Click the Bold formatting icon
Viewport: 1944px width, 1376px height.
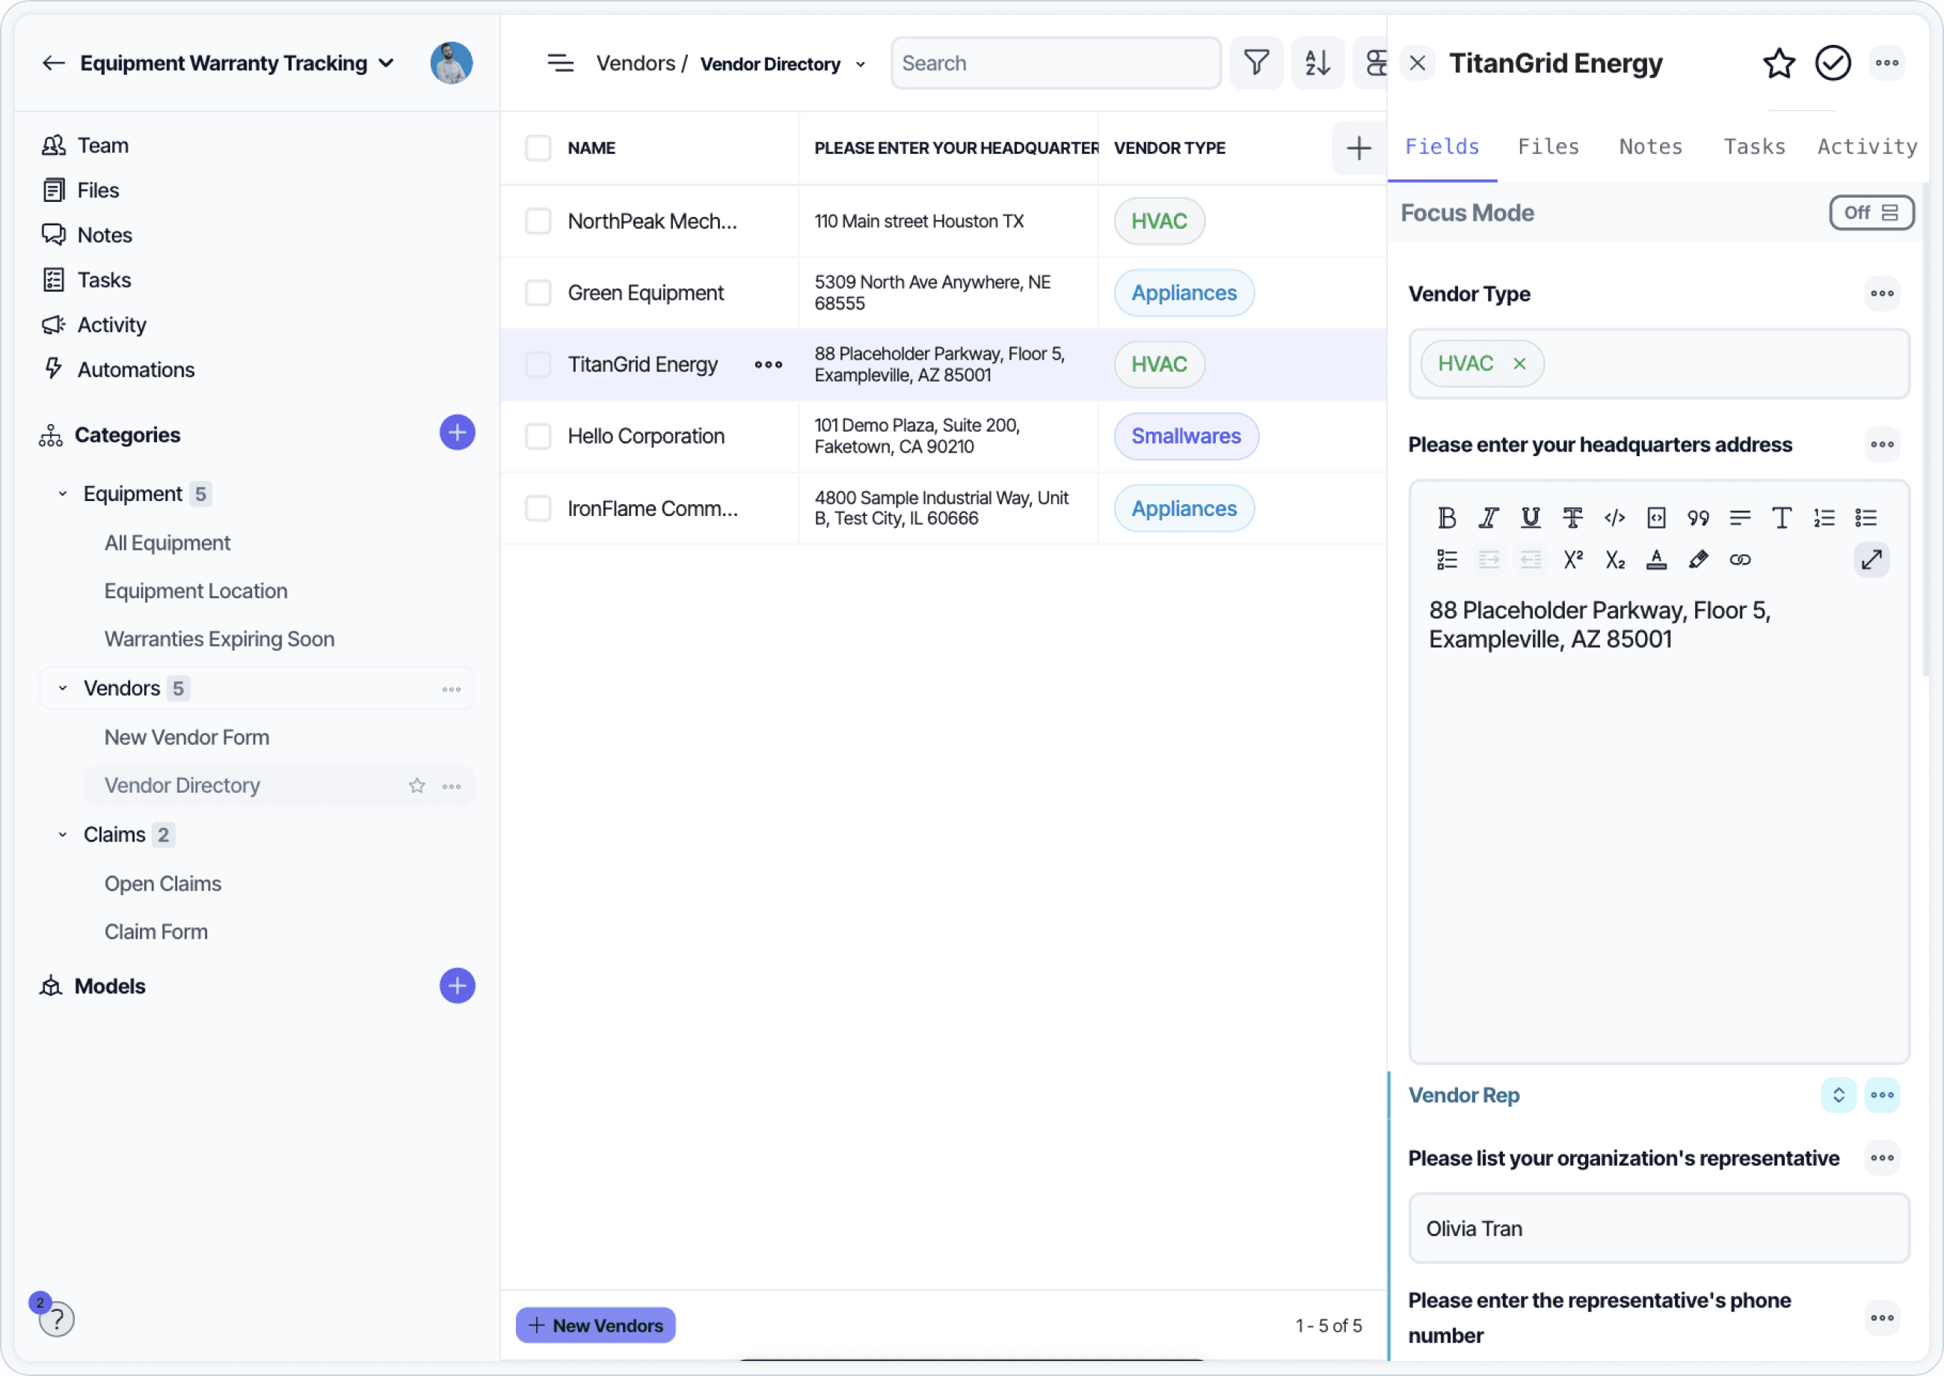(x=1446, y=517)
